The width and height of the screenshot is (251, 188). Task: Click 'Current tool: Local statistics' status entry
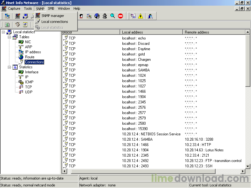point(210,185)
